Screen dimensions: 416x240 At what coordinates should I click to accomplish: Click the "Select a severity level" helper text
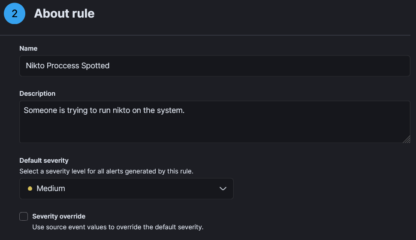click(106, 171)
